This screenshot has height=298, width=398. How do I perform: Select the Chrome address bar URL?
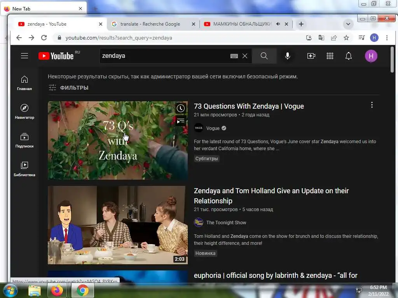point(119,38)
